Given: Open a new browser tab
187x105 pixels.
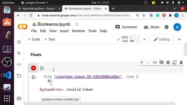Looking at the screenshot, I should (x=113, y=8).
